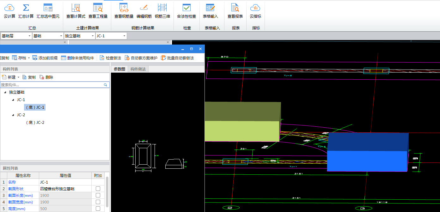Toggle 截面宽度 附加 checkbox
440x212 pixels.
click(98, 202)
